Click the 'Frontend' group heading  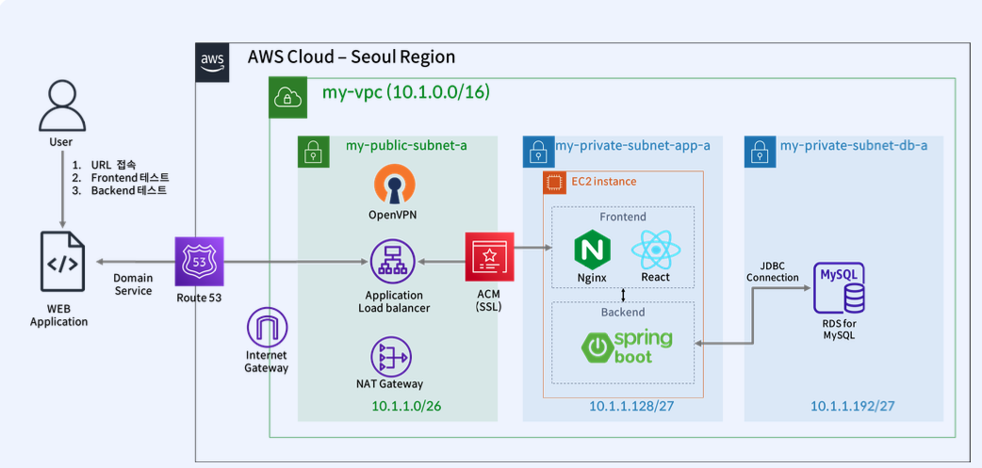point(623,218)
